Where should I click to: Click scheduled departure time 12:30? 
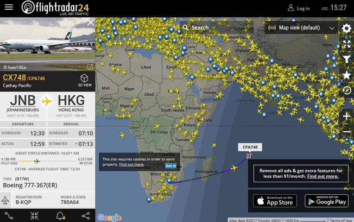click(x=37, y=133)
